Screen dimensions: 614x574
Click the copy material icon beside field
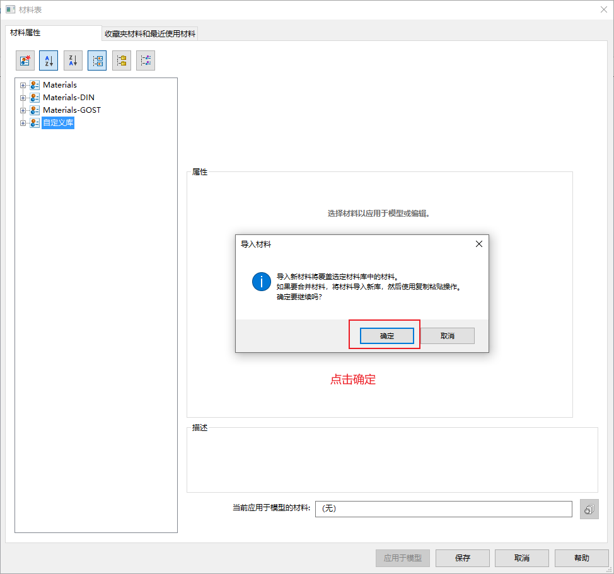pos(589,509)
